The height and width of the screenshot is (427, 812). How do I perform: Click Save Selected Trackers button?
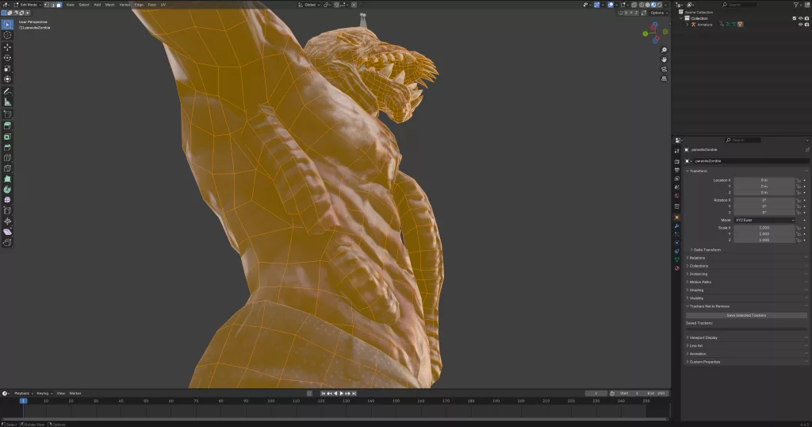(746, 315)
